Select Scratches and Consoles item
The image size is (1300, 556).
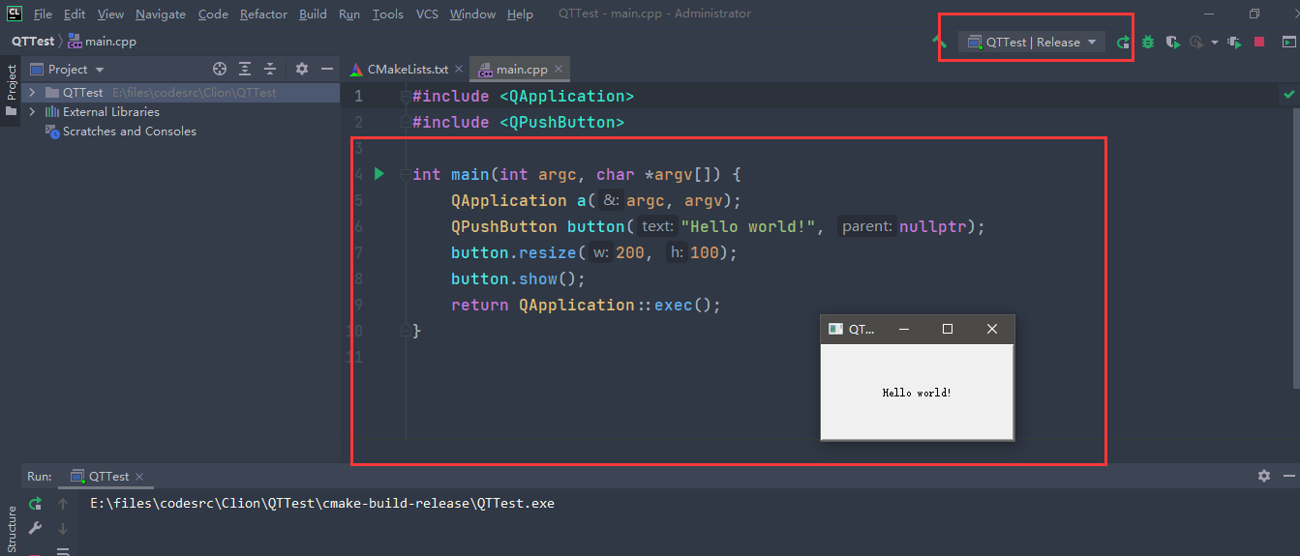point(130,132)
